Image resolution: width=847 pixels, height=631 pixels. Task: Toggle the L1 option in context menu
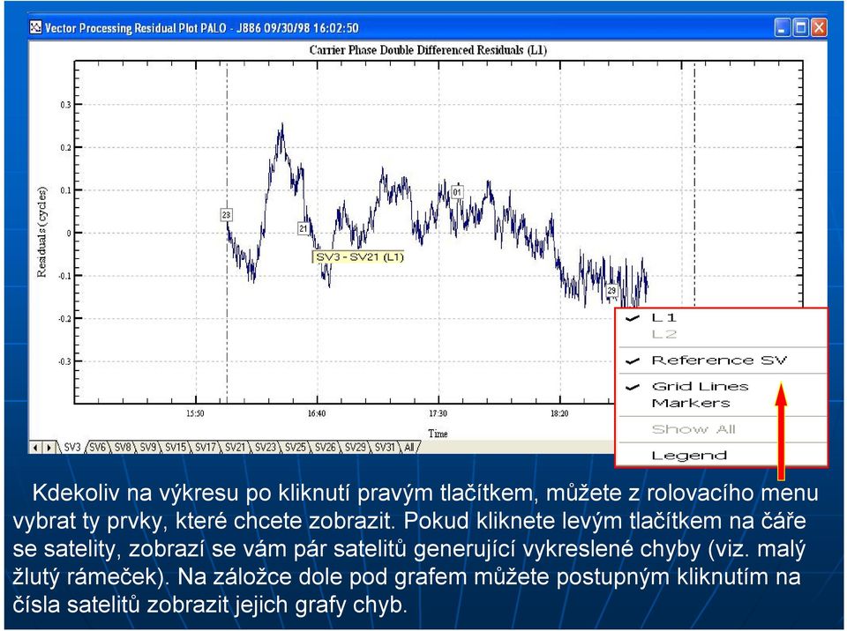pyautogui.click(x=722, y=317)
